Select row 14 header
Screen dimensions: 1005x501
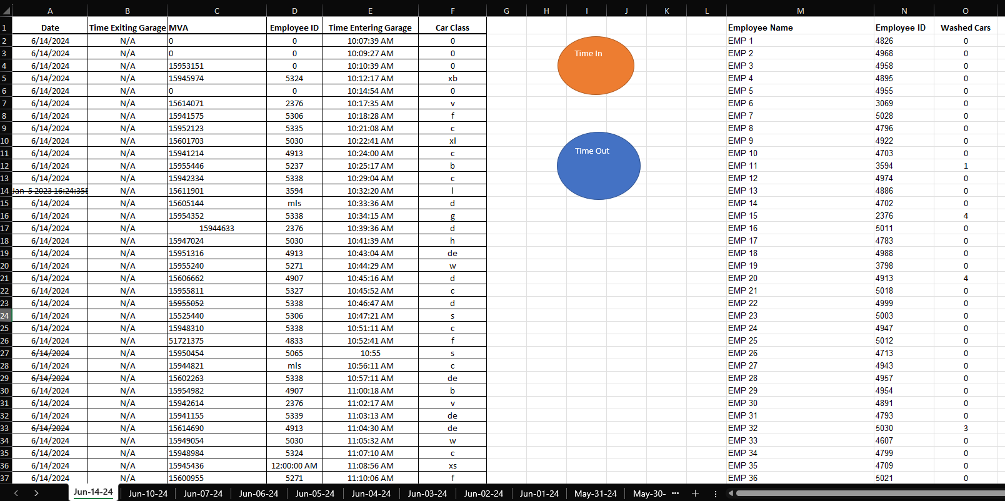pyautogui.click(x=5, y=191)
